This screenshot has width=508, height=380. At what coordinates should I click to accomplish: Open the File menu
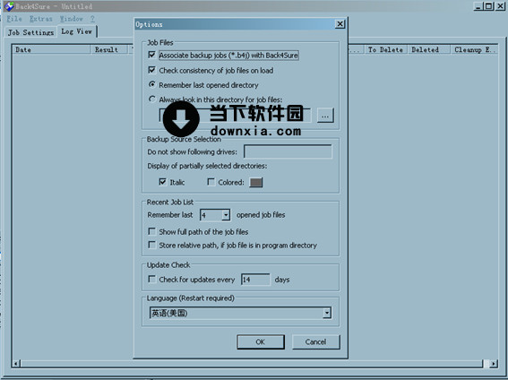point(14,19)
